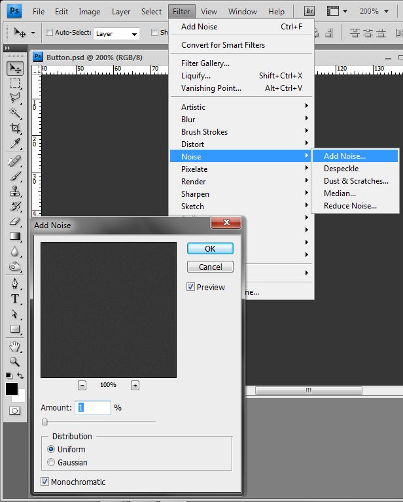This screenshot has width=403, height=502.
Task: Select the Type tool
Action: (x=15, y=298)
